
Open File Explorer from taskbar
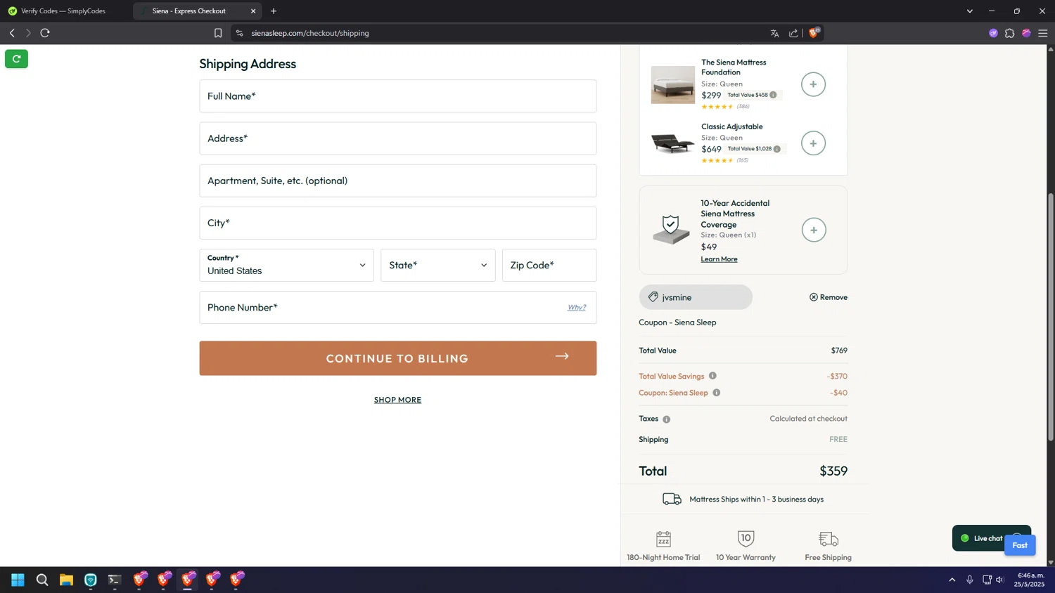click(x=66, y=580)
